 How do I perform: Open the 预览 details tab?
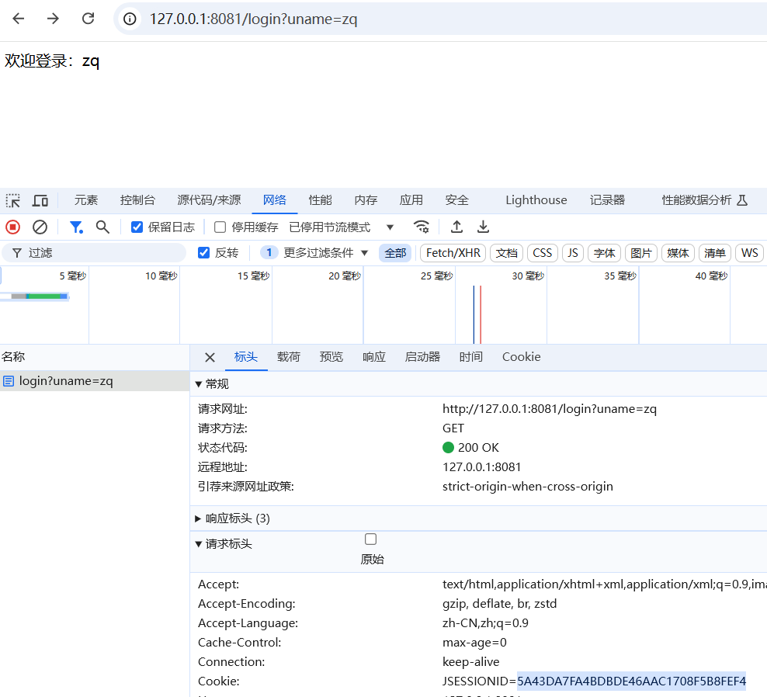(x=331, y=357)
